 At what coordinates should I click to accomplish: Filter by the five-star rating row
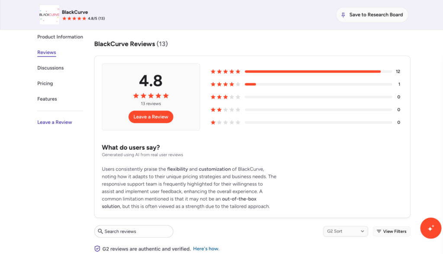point(305,71)
